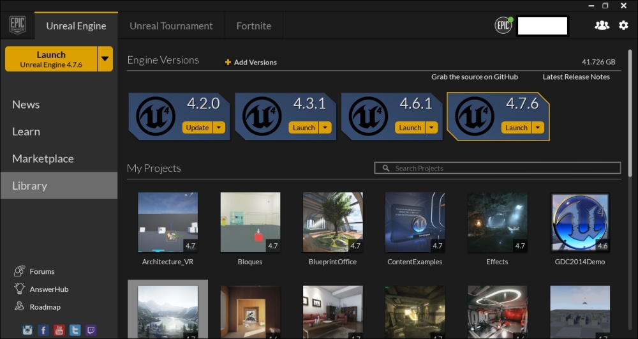Click Update on engine version 4.2.0
This screenshot has height=339, width=638.
tap(197, 128)
